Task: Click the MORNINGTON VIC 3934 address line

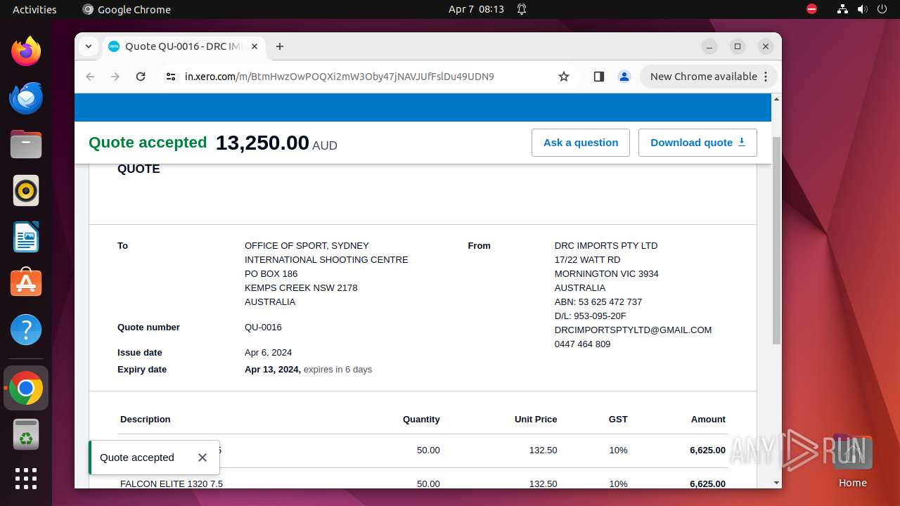Action: coord(607,274)
